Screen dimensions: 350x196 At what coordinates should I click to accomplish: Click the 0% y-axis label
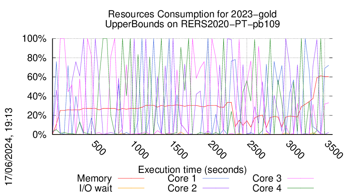[x=40, y=135]
